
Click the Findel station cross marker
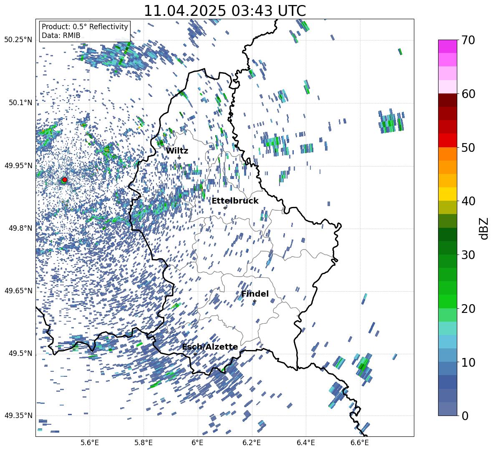255,301
